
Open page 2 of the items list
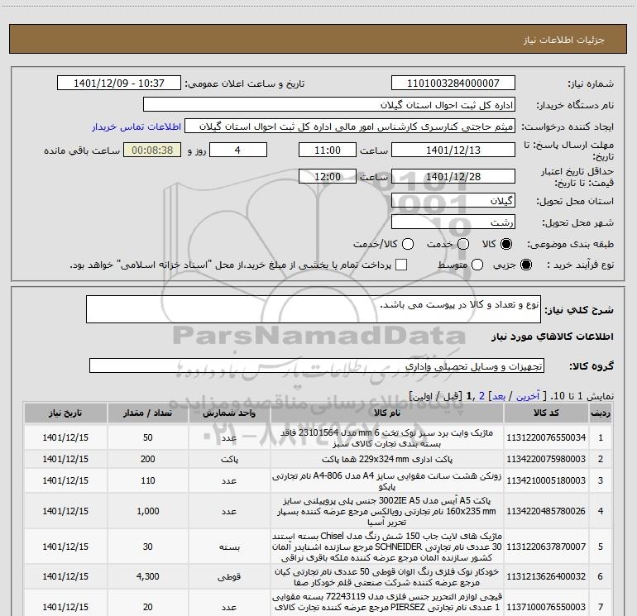coord(481,396)
